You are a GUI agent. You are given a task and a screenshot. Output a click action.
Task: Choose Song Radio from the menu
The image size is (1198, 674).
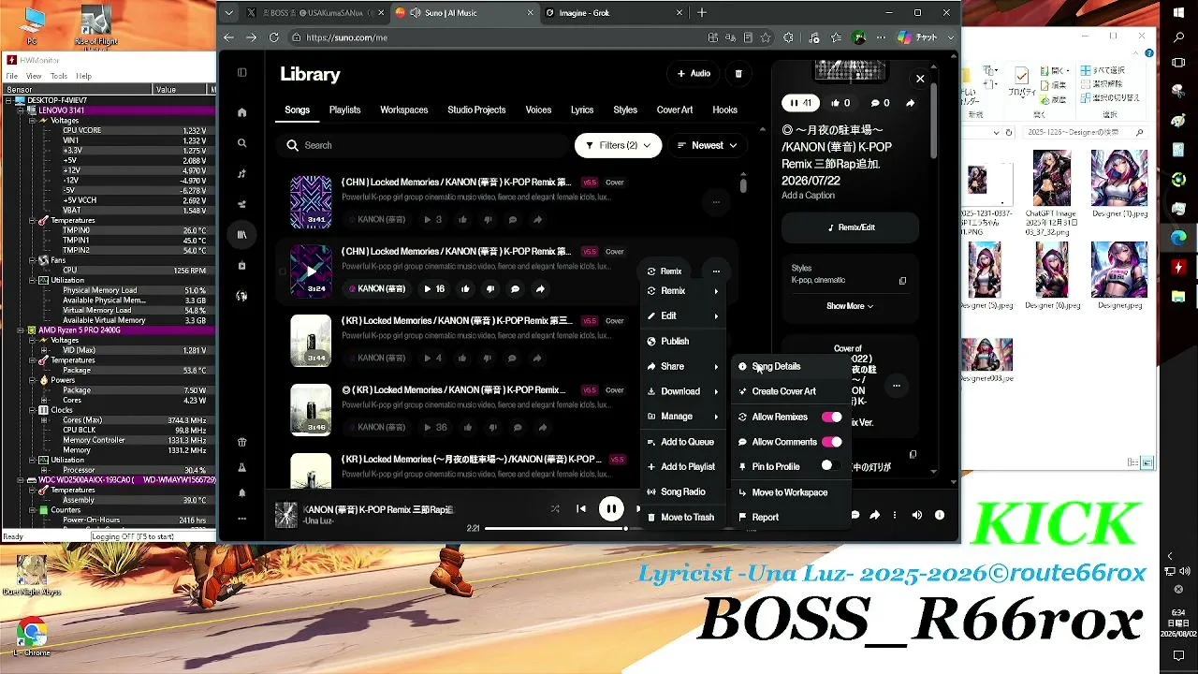tap(683, 492)
